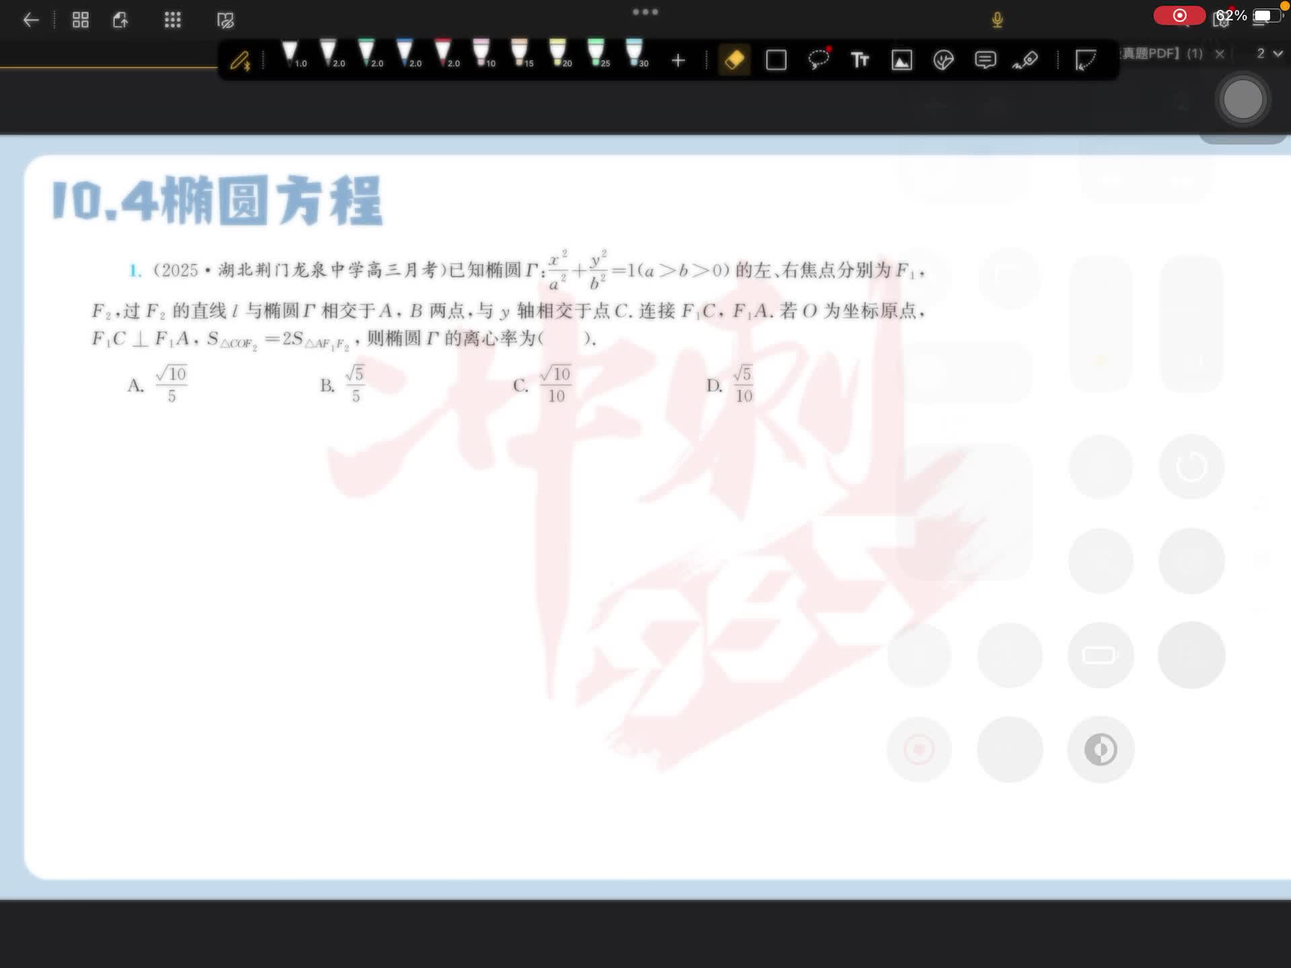The width and height of the screenshot is (1291, 968).
Task: Close the PDF (1) tab
Action: [1220, 53]
